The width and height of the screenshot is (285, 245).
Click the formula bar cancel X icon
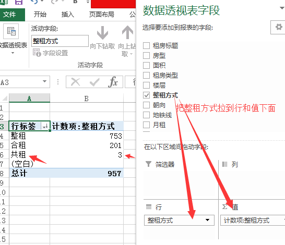click(x=76, y=82)
